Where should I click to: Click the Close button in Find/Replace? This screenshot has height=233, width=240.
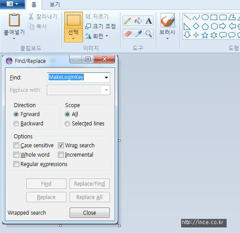coord(90,212)
